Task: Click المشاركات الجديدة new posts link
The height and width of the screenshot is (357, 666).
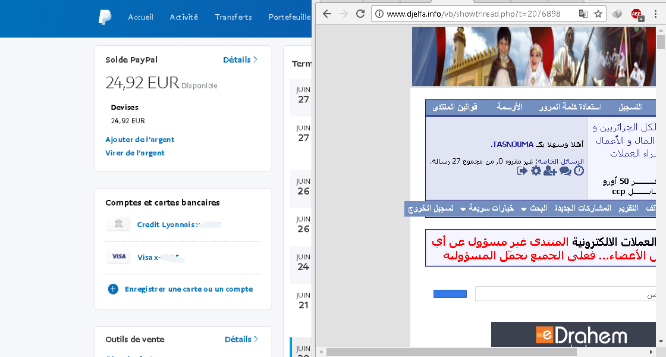Action: 583,208
